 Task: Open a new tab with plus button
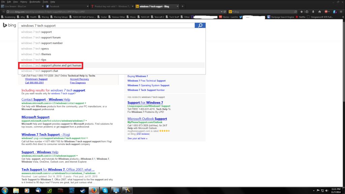(182, 6)
